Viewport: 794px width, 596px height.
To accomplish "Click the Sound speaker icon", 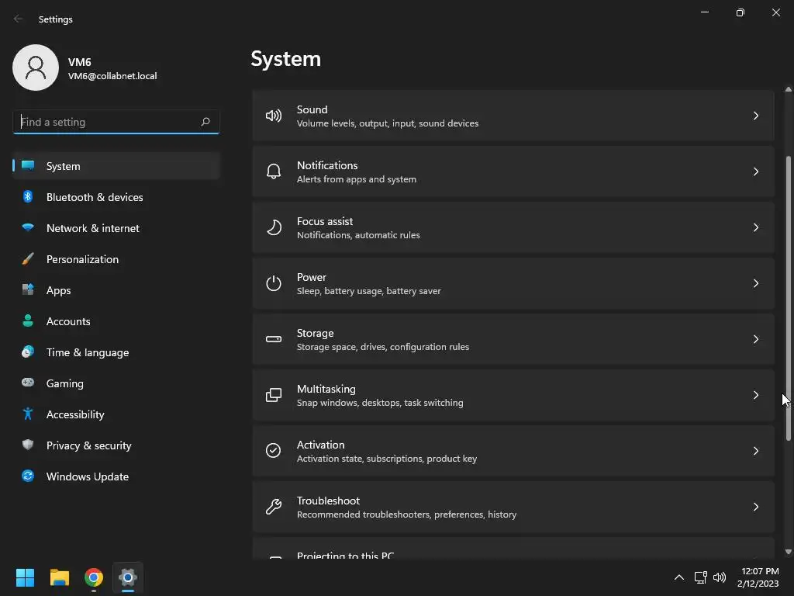I will (x=274, y=116).
